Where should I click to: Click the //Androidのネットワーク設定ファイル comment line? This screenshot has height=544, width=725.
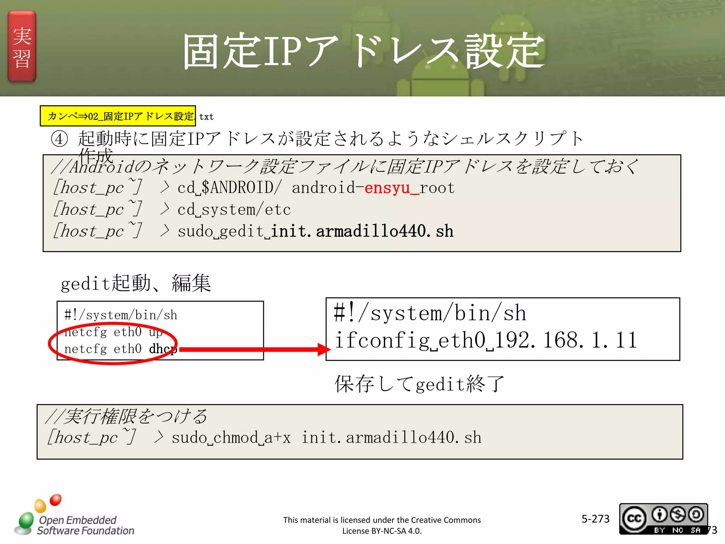pyautogui.click(x=345, y=166)
